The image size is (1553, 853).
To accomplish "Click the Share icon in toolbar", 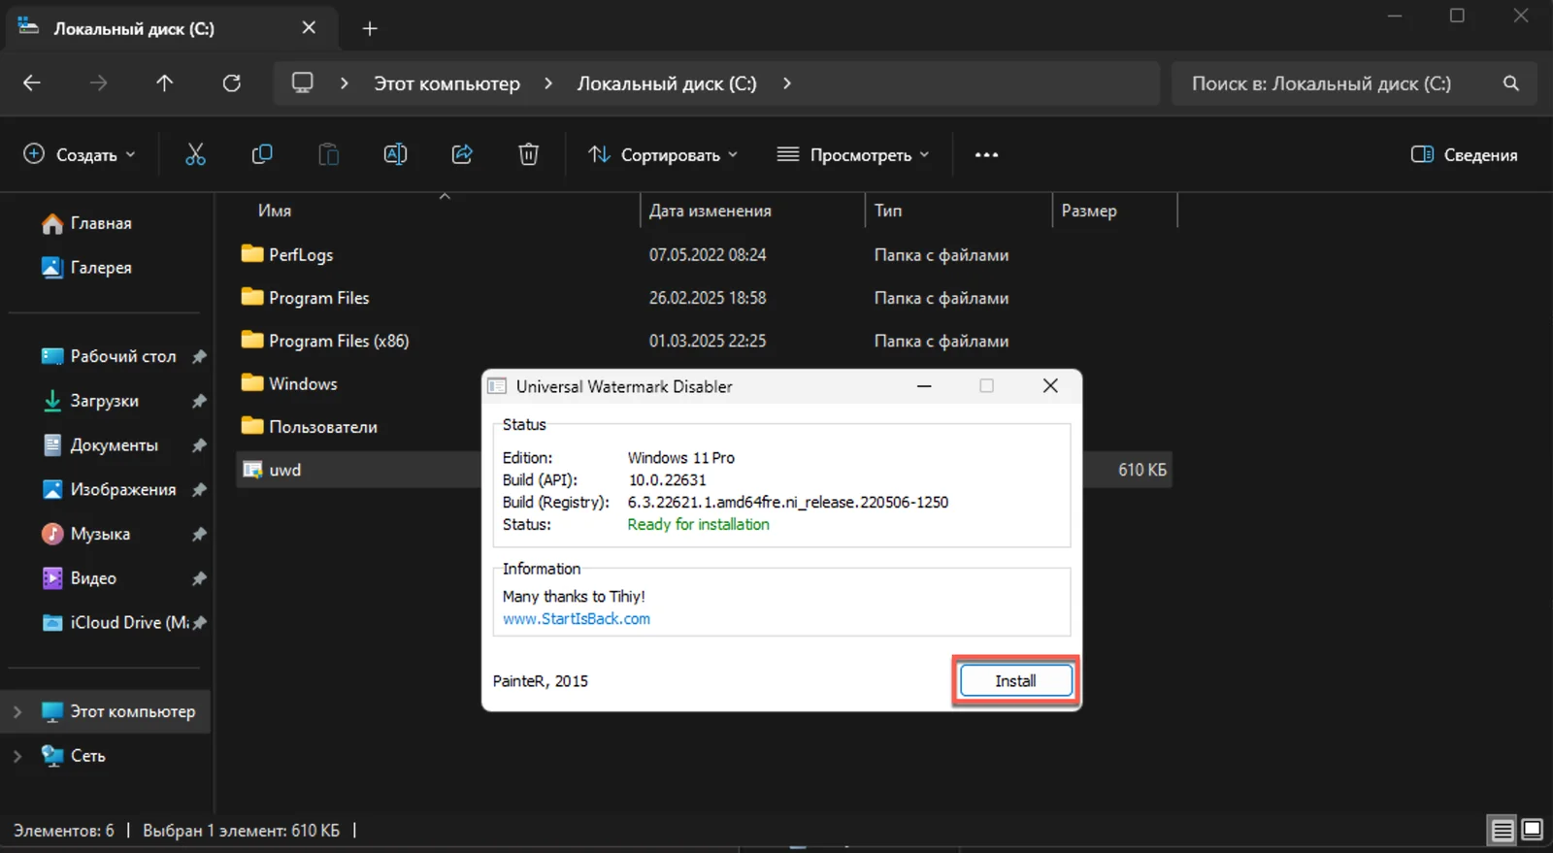I will pos(462,154).
